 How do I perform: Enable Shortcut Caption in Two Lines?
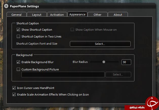point(18,36)
